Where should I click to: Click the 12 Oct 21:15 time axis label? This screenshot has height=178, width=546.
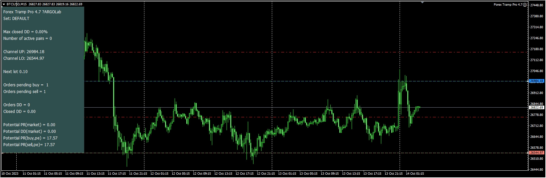266,174
